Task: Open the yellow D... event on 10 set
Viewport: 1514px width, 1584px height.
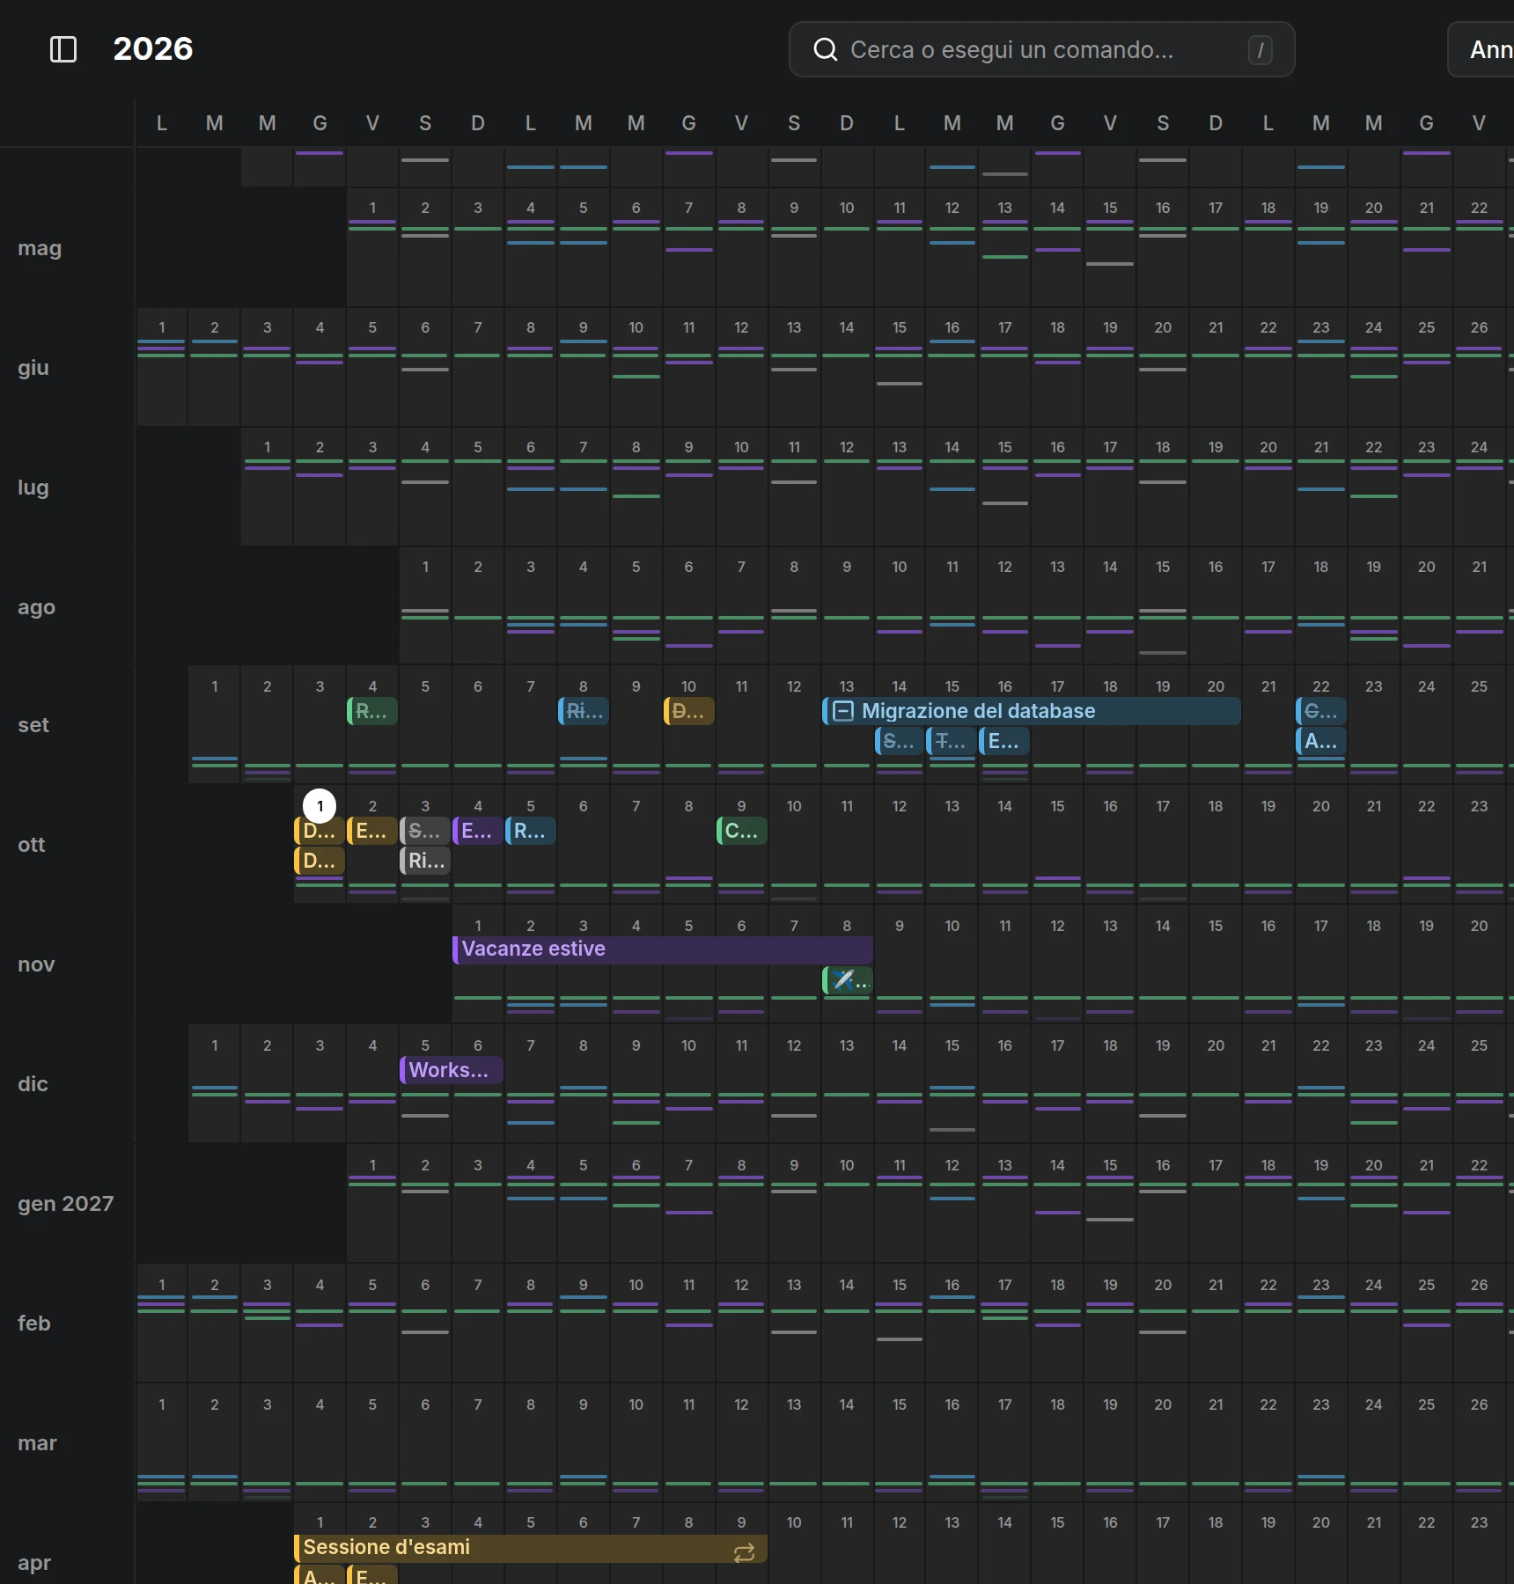Action: [x=689, y=711]
